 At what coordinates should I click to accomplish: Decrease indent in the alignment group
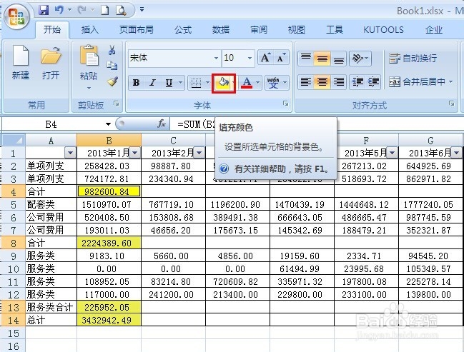pyautogui.click(x=357, y=81)
